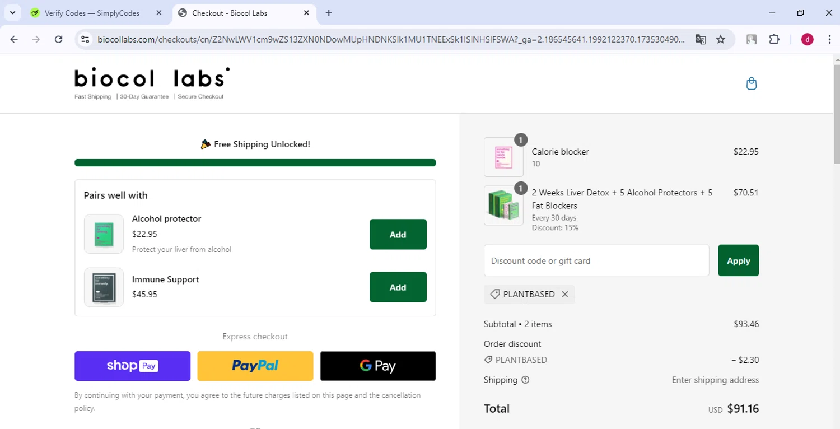The image size is (840, 429).
Task: Click the browser back arrow
Action: pyautogui.click(x=15, y=39)
